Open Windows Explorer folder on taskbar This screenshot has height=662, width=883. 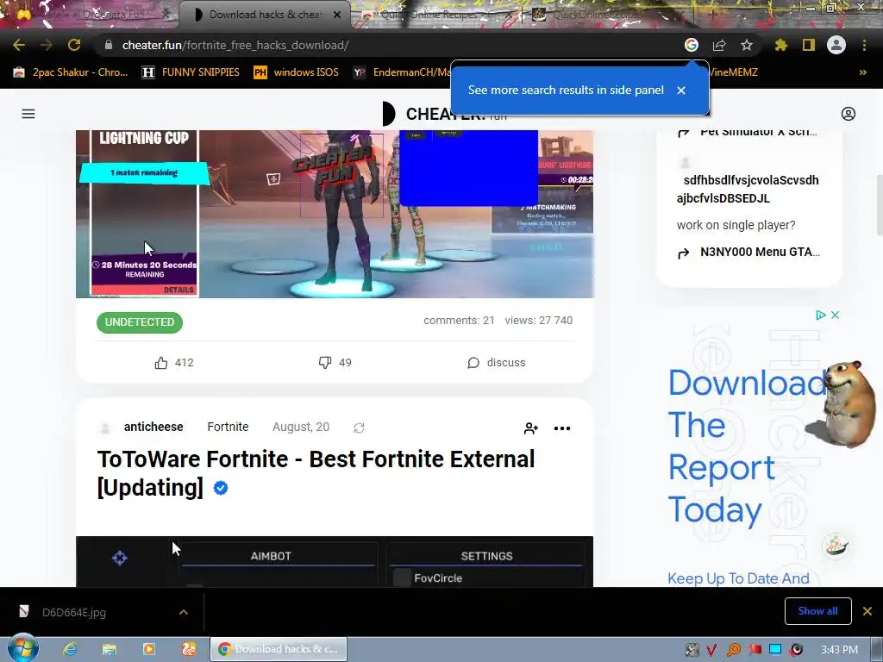coord(110,649)
